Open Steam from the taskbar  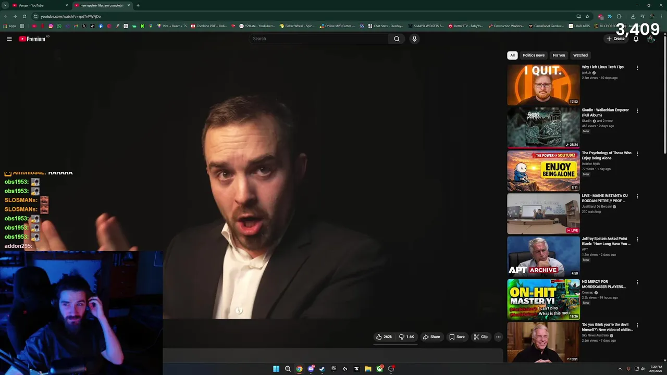[x=322, y=369]
